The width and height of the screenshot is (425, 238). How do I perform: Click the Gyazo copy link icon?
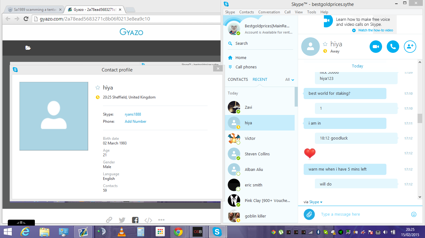(x=109, y=220)
